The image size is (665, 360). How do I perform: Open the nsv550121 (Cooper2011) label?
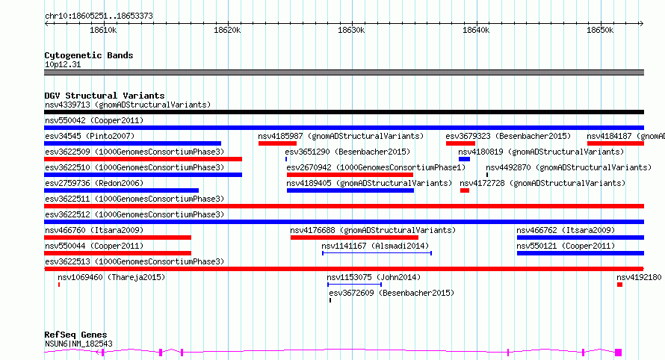pyautogui.click(x=566, y=246)
